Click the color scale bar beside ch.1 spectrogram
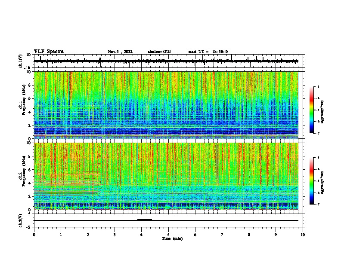Image resolution: width=341 pixels, height=263 pixels. [x=312, y=110]
